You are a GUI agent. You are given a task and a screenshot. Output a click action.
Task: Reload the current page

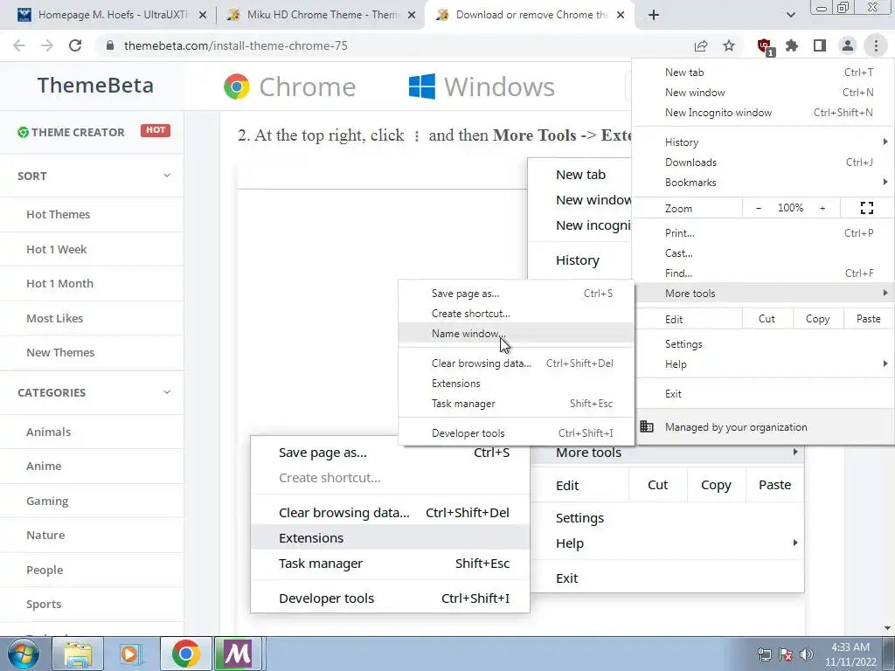click(x=75, y=45)
